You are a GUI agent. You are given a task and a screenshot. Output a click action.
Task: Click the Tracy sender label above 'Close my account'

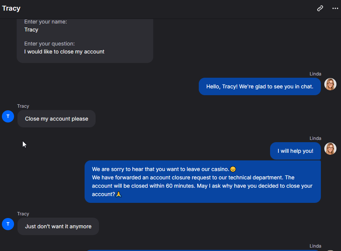23,106
